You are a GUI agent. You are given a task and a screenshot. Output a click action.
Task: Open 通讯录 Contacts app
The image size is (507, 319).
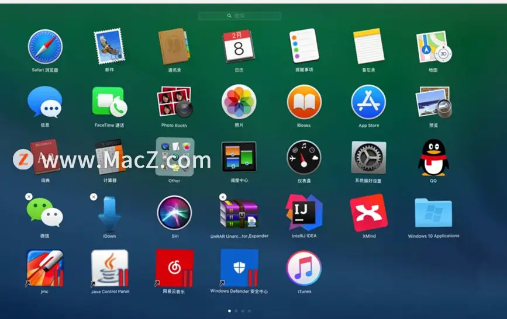[174, 47]
